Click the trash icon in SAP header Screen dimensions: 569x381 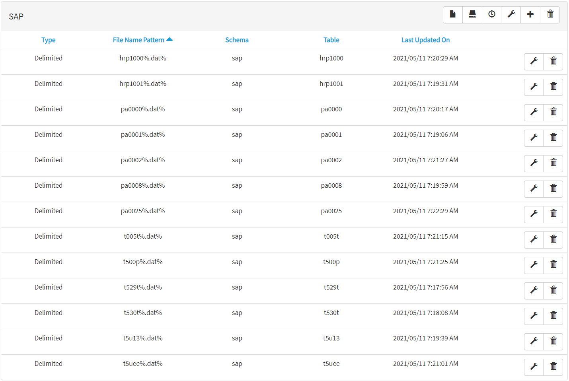tap(550, 15)
